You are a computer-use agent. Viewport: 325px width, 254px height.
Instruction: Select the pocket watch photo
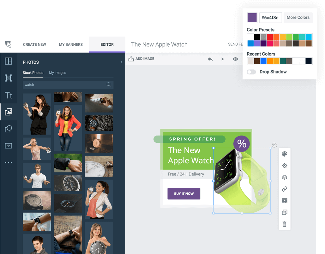pos(99,166)
